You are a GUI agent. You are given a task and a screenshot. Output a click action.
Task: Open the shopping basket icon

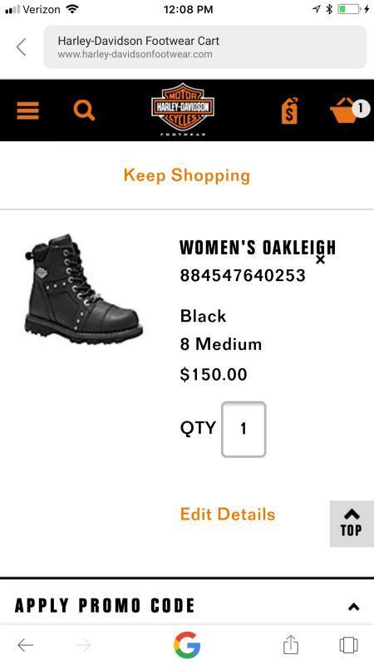(x=342, y=111)
